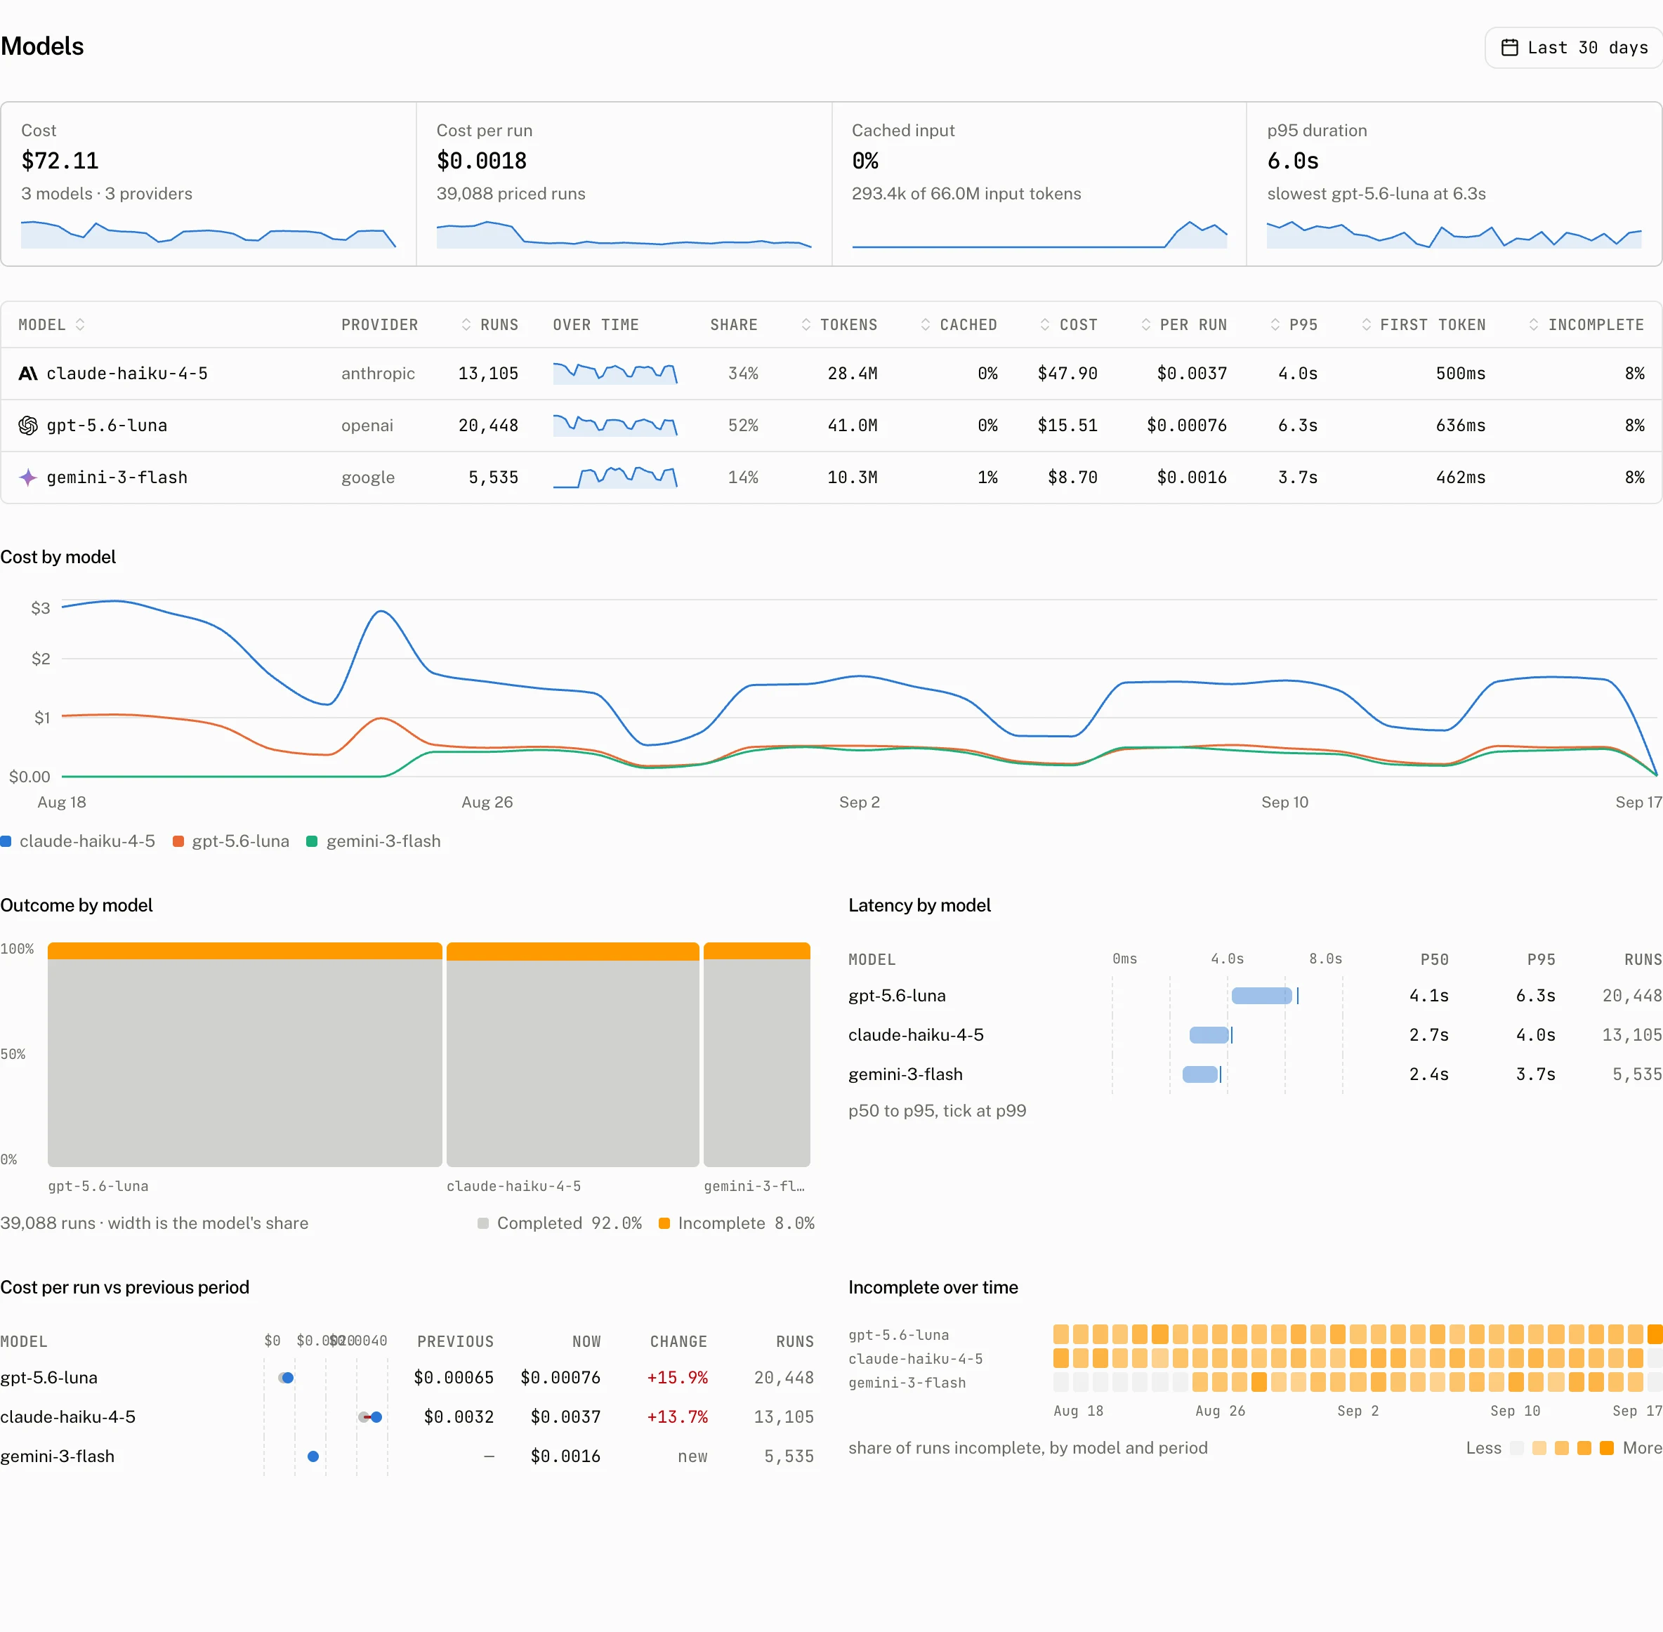Sort by P95 column sort icon
1663x1632 pixels.
[x=1275, y=325]
